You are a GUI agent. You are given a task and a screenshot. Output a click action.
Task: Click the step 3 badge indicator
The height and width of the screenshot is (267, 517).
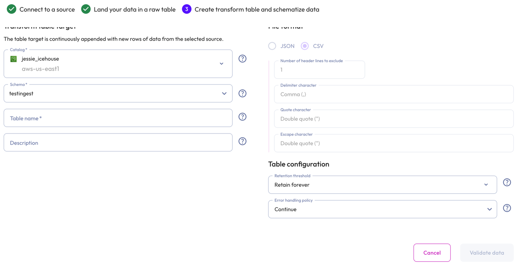[x=187, y=9]
